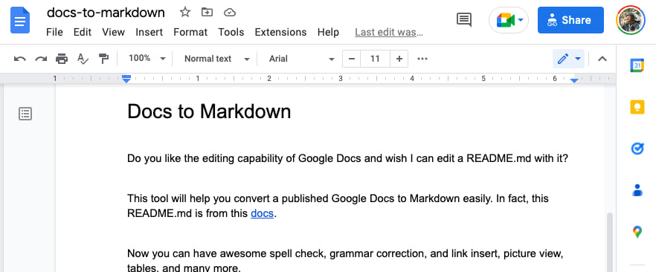Click the paragraph starting 'Do you like the editing'
Screen dimensions: 656x272
347,159
